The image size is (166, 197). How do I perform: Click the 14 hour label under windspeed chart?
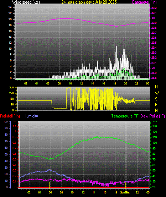coord(92,83)
